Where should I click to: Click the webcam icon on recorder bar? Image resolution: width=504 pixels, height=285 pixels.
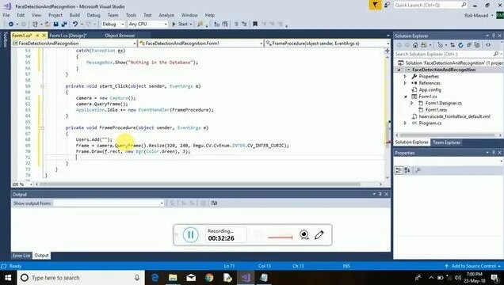(304, 235)
